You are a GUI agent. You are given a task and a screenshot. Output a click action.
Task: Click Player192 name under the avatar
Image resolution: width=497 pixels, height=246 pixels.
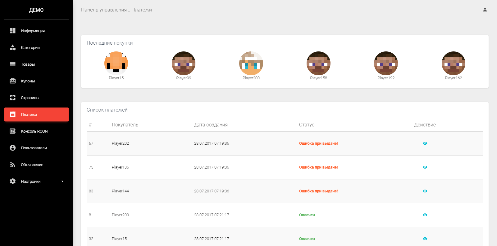click(386, 78)
